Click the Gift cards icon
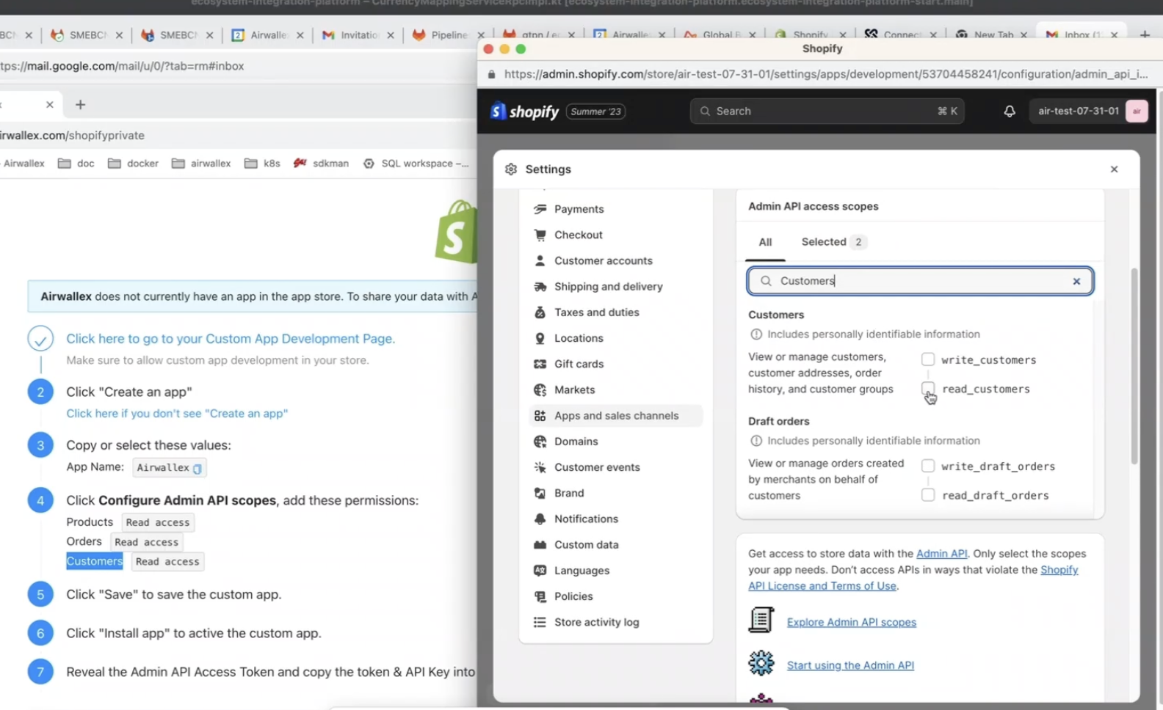The width and height of the screenshot is (1163, 710). 540,364
